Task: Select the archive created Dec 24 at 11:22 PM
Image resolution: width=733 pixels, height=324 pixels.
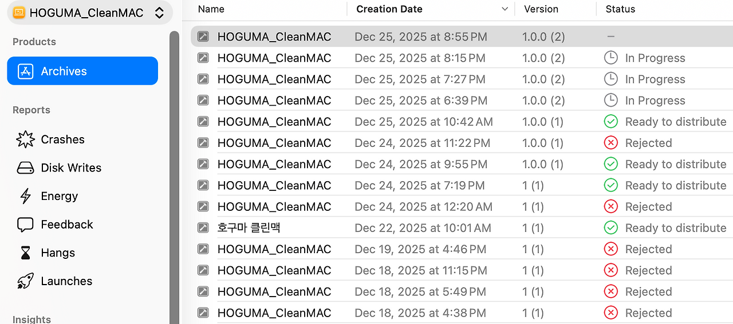Action: click(462, 143)
